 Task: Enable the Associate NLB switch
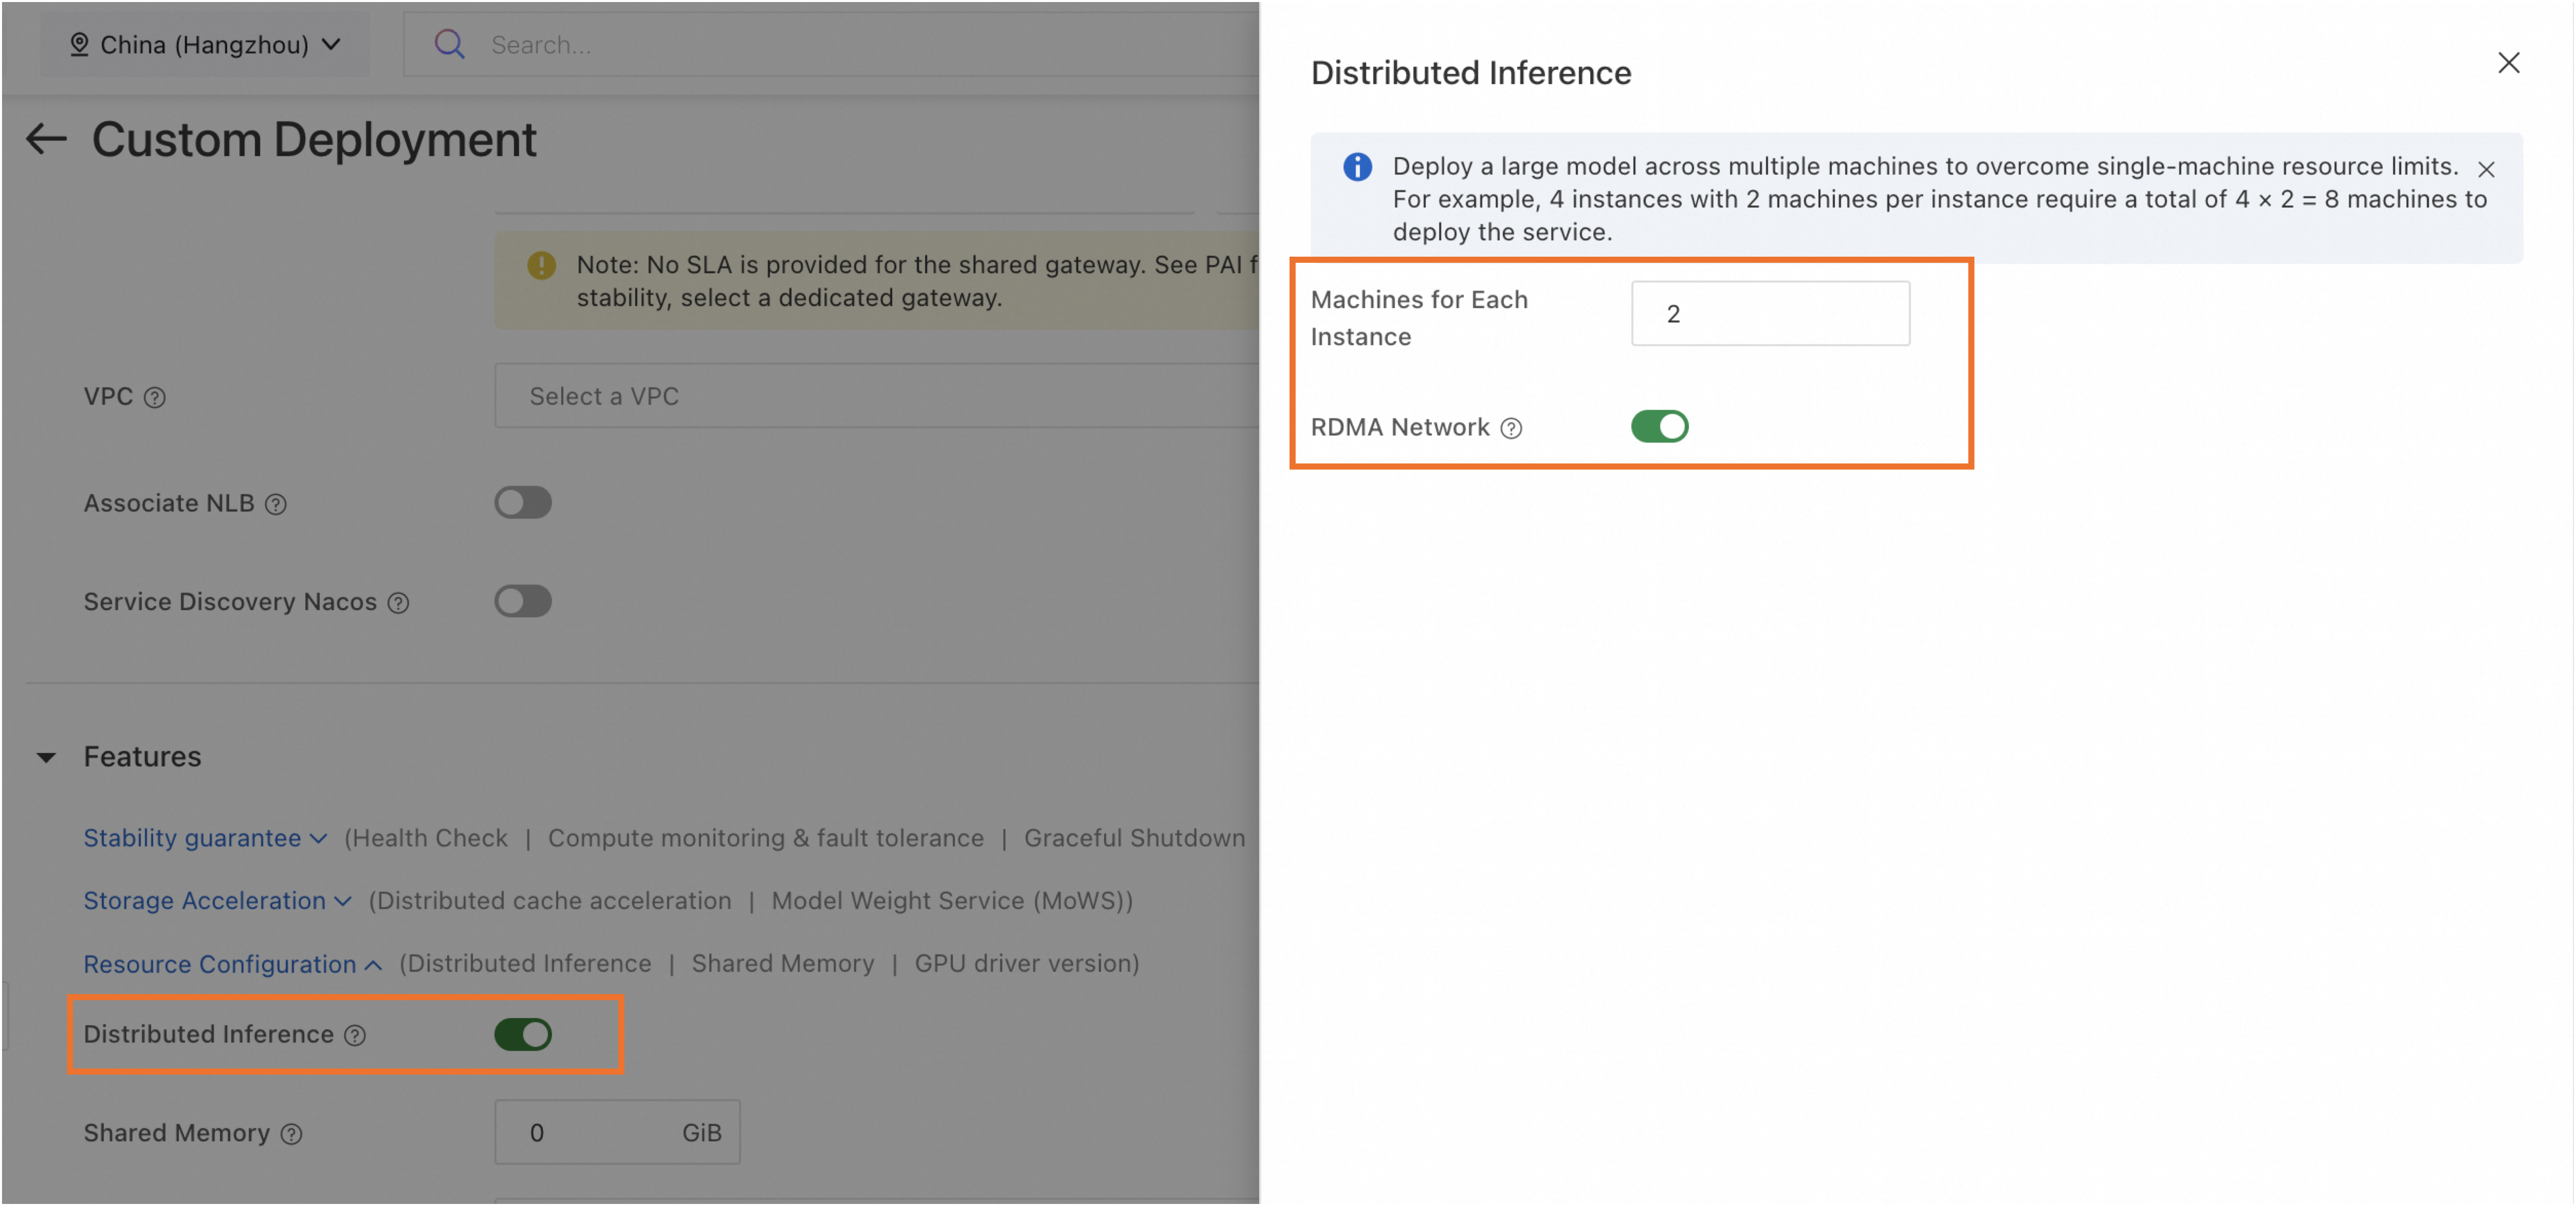click(x=522, y=503)
